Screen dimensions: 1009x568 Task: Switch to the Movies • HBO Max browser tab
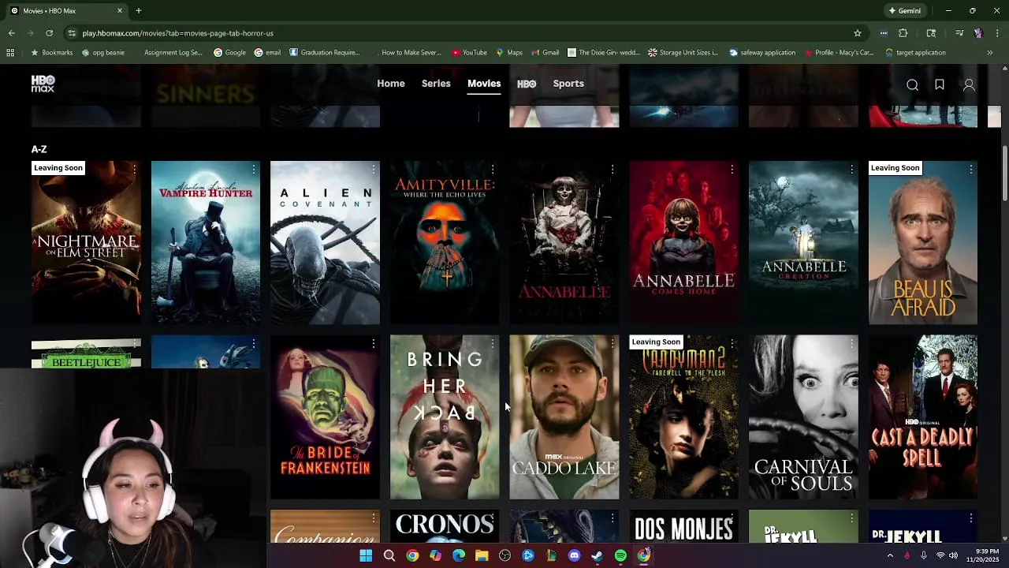click(x=66, y=11)
